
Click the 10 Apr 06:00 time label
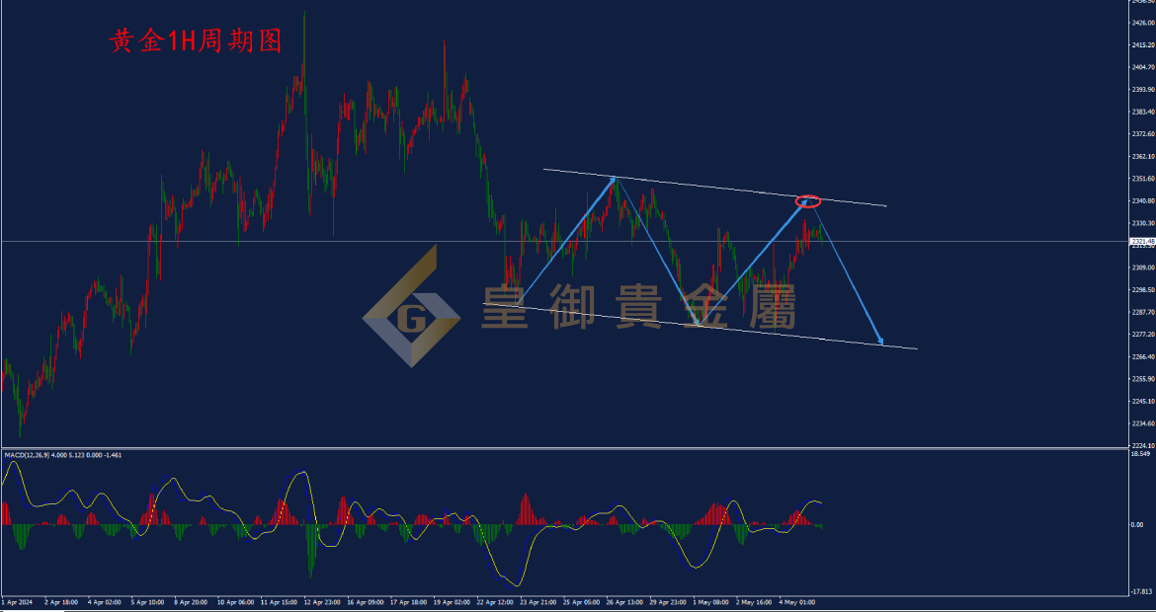coord(235,602)
